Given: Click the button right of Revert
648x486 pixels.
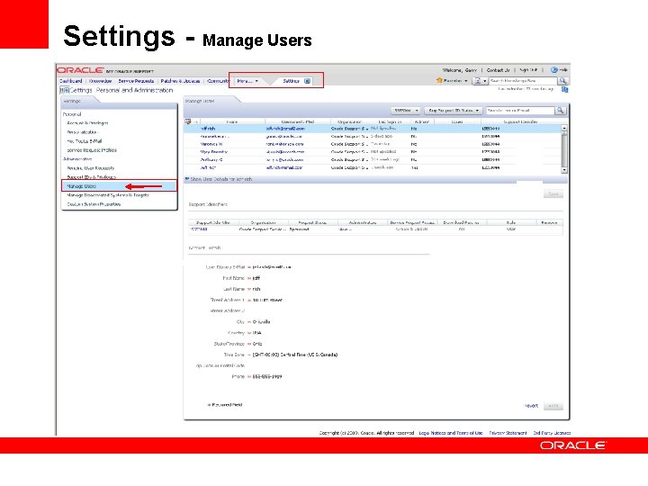Looking at the screenshot, I should tap(553, 406).
